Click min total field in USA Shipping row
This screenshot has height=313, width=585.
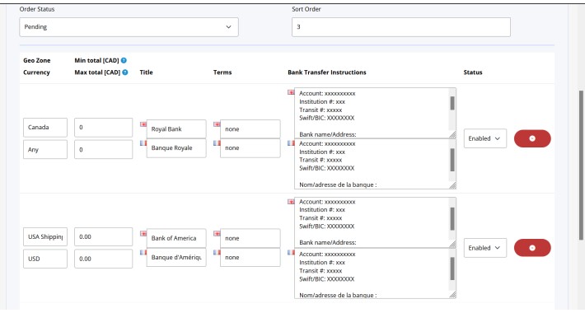pyautogui.click(x=103, y=237)
